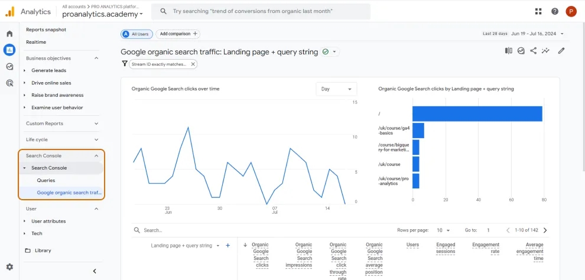Sort by Organic Google Search clicks arrow

(x=245, y=245)
